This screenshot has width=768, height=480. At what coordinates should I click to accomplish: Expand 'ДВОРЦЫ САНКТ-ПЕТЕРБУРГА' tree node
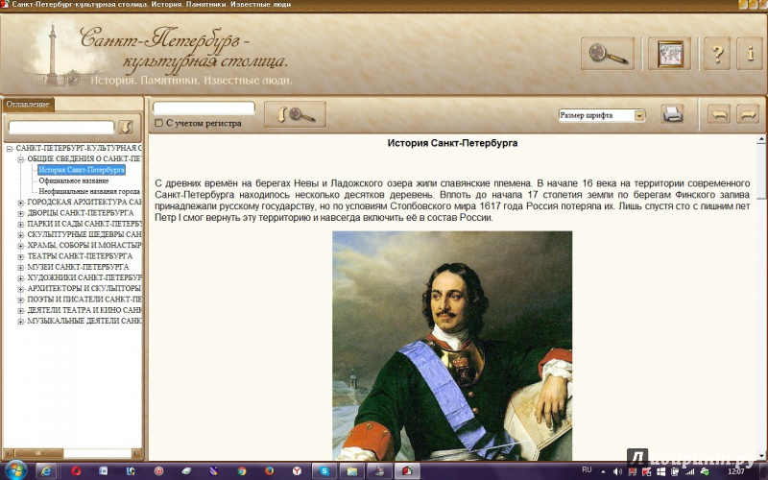point(20,213)
